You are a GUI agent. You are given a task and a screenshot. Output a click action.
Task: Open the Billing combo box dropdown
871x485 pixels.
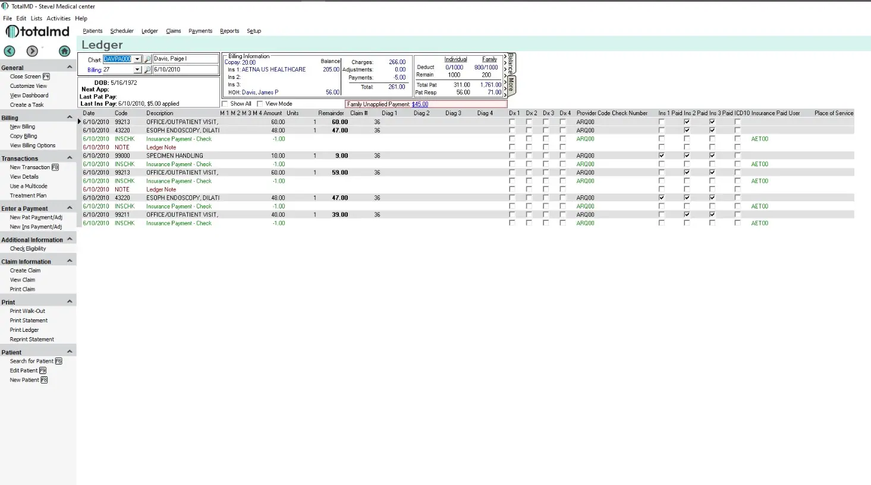pos(137,69)
